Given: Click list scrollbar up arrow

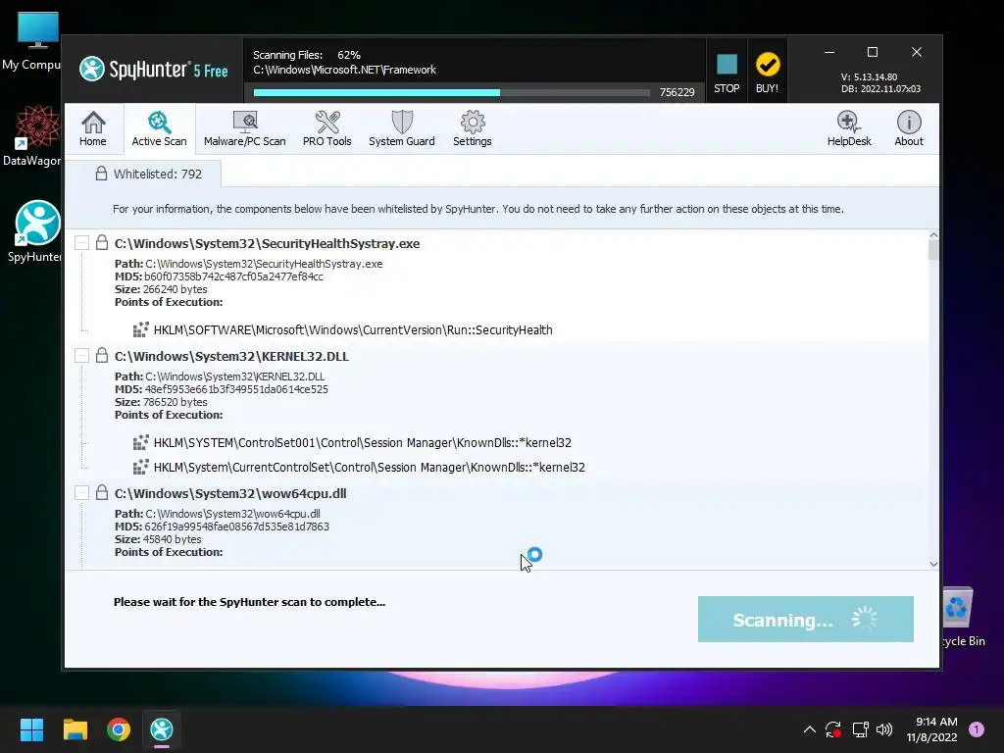Looking at the screenshot, I should click(933, 235).
